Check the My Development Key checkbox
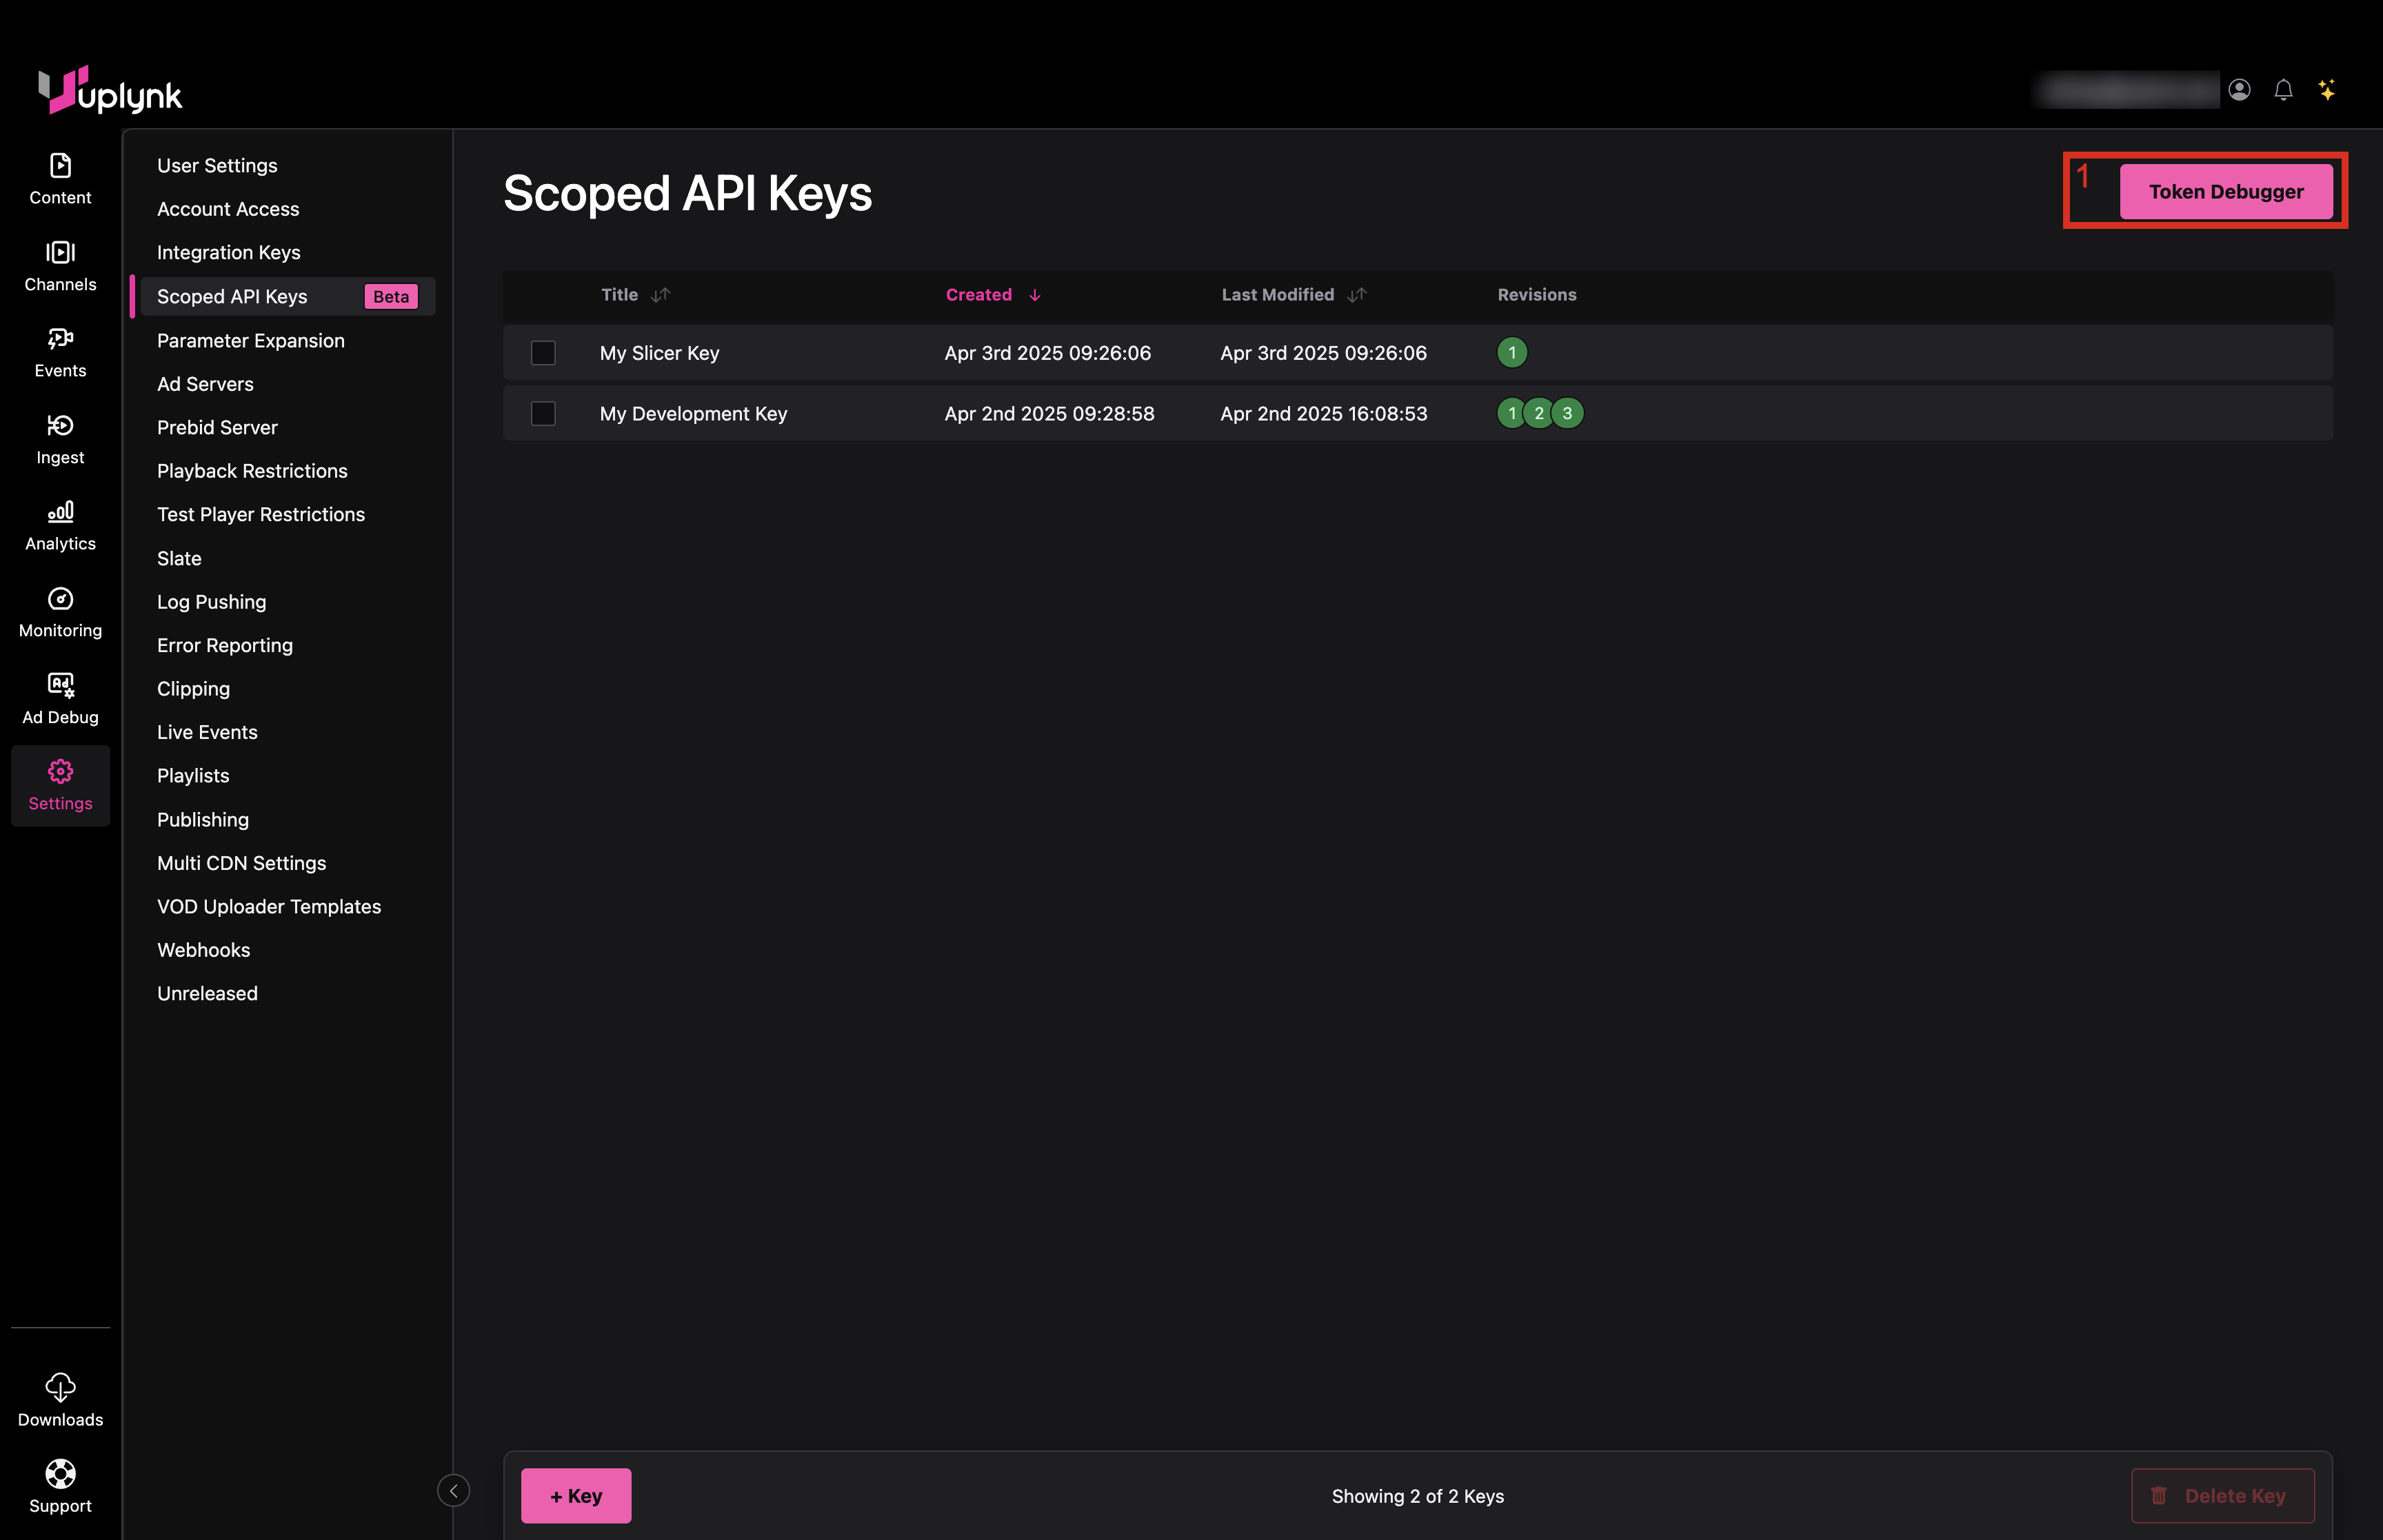Image resolution: width=2383 pixels, height=1540 pixels. coord(543,413)
